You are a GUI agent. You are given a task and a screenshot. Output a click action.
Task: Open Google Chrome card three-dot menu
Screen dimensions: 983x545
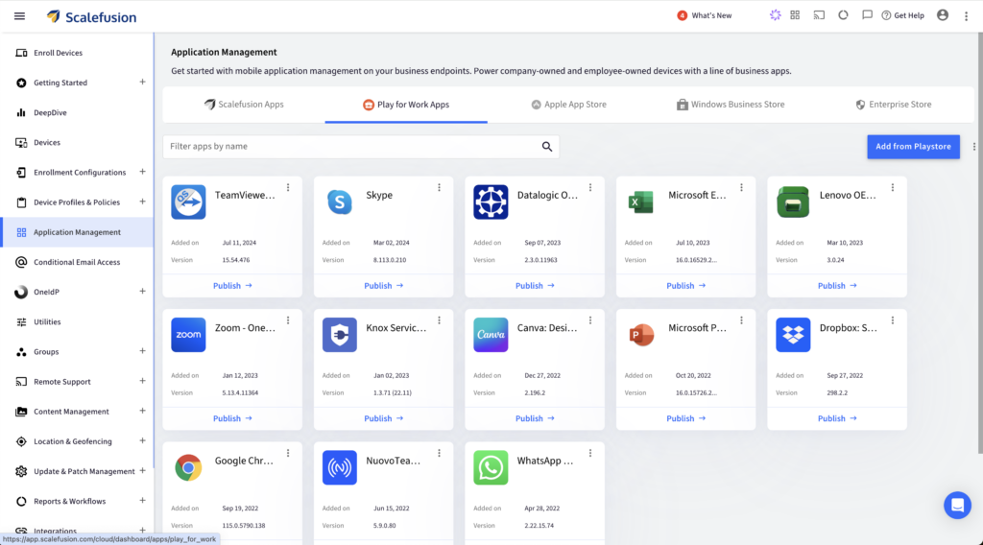click(288, 453)
